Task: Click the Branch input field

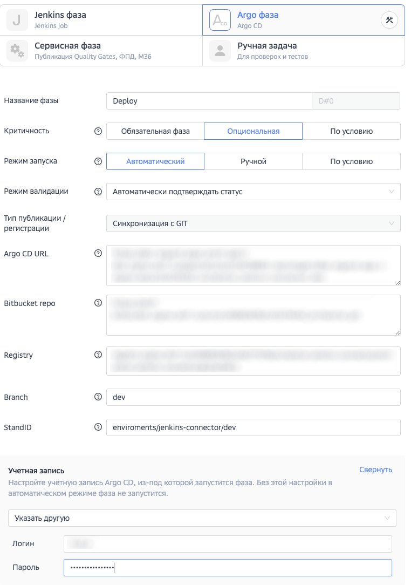Action: (254, 397)
